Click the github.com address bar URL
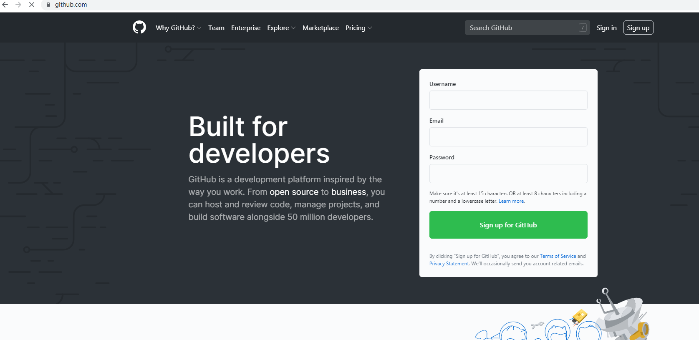This screenshot has height=340, width=699. pos(71,5)
